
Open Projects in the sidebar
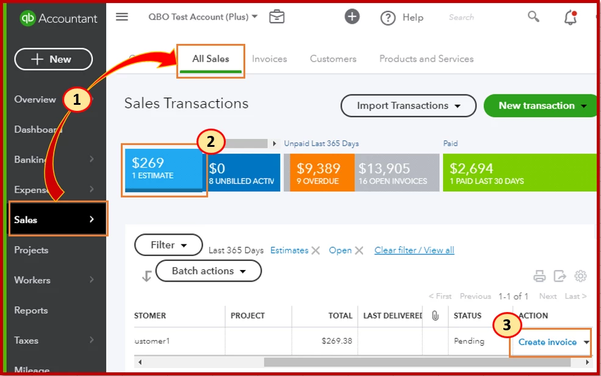(31, 250)
